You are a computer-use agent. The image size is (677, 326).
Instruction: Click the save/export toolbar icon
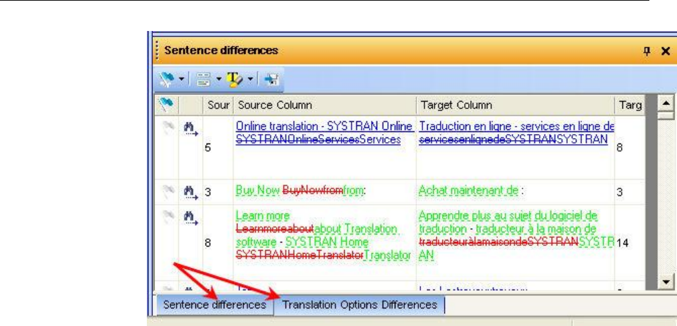[272, 80]
